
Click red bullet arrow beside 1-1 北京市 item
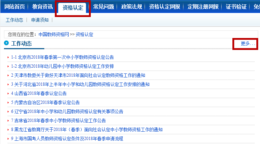click(x=8, y=58)
